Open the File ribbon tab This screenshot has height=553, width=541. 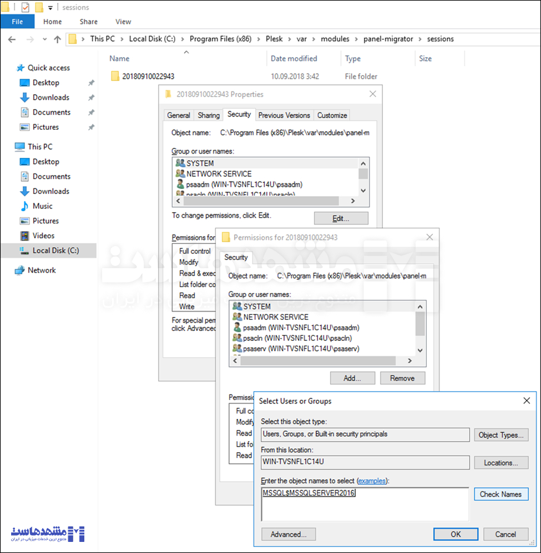click(17, 22)
